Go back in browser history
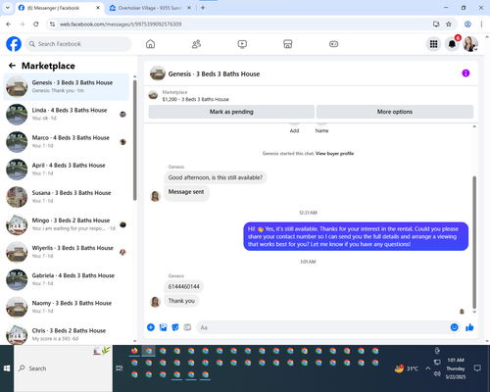Viewport: 490px width, 392px height. click(9, 24)
